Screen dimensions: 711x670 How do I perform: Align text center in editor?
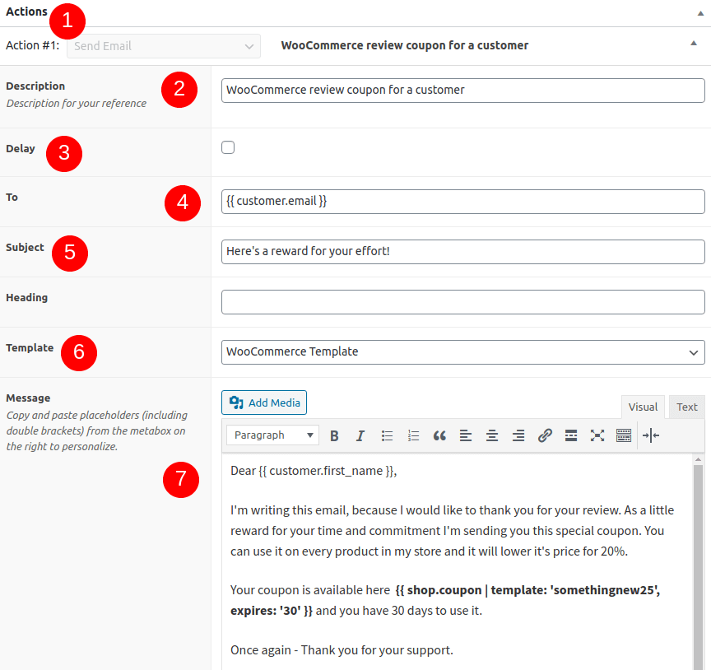pyautogui.click(x=492, y=436)
